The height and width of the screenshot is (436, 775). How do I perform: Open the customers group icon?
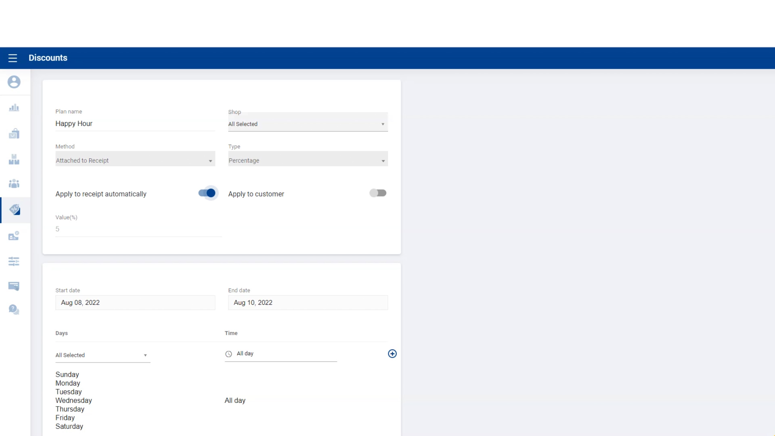click(14, 184)
